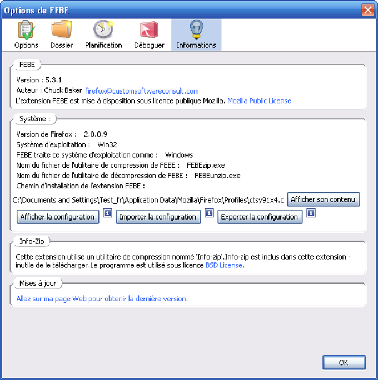This screenshot has width=378, height=380.
Task: Click the FEBEzip.exe file name text
Action: click(x=206, y=165)
